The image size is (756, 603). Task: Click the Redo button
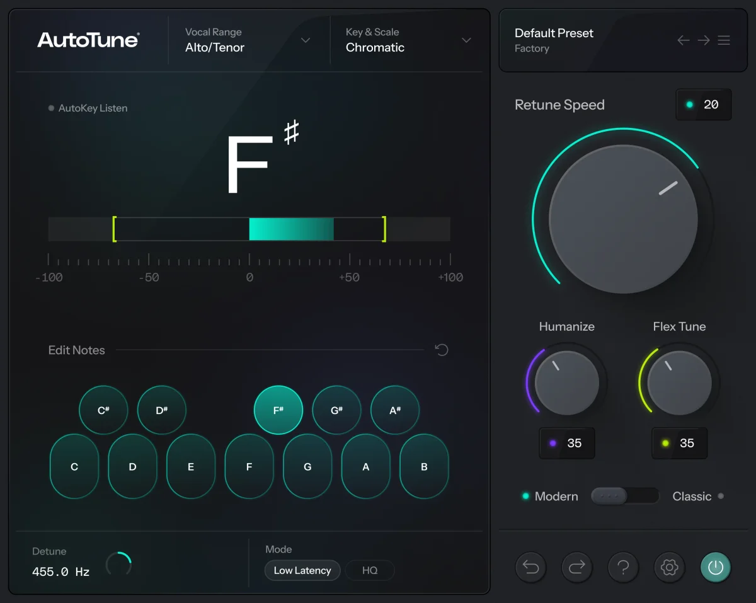point(576,567)
